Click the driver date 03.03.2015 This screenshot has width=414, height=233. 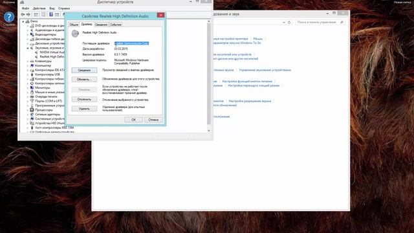pos(121,49)
